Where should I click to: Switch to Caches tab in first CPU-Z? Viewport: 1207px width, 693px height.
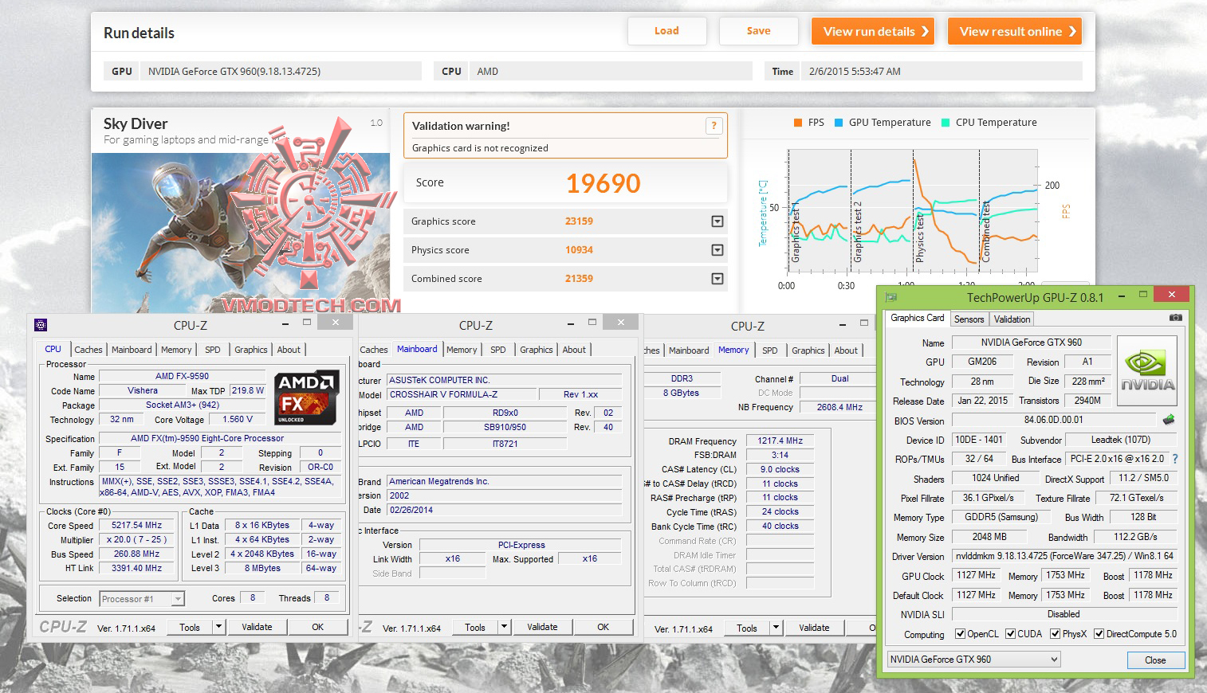(88, 350)
